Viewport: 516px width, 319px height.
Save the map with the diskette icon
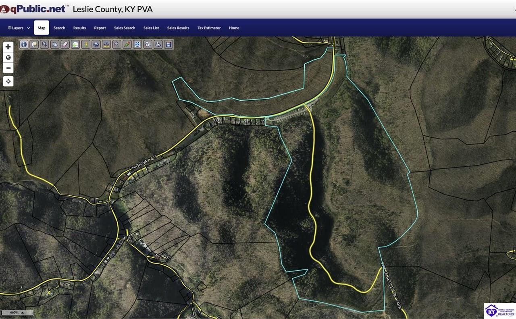pos(169,44)
